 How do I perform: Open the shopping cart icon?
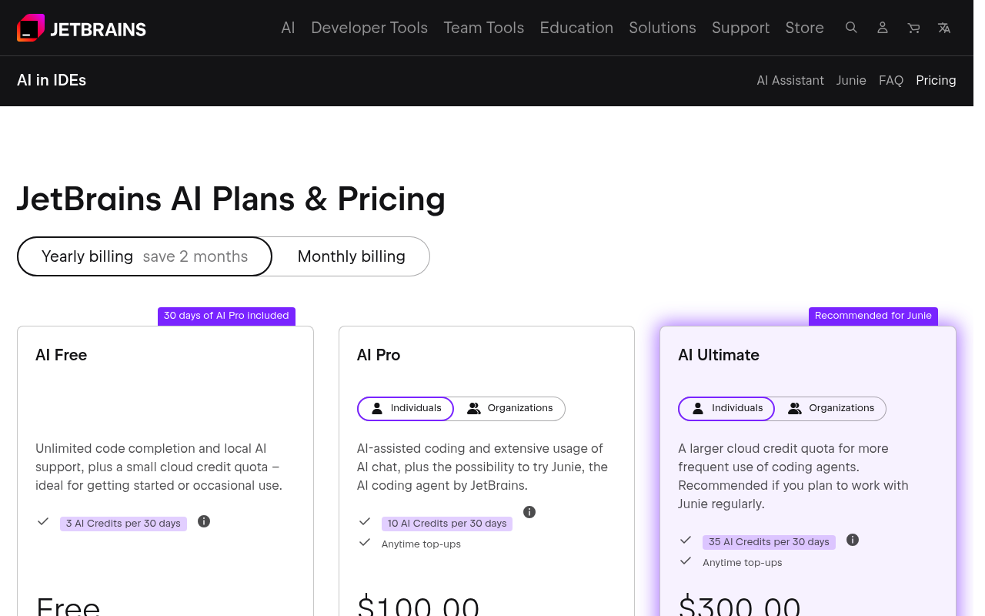click(913, 27)
